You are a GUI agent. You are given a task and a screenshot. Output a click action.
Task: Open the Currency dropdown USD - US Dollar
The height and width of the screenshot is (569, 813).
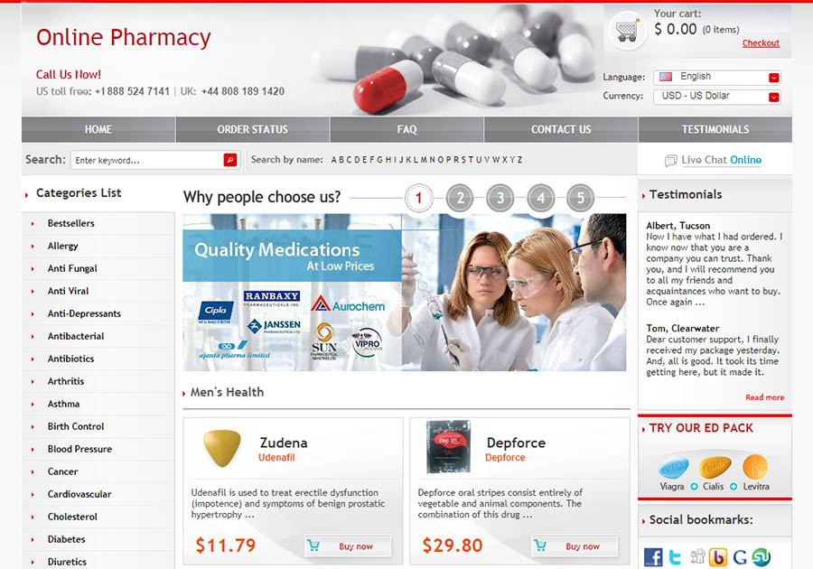717,97
